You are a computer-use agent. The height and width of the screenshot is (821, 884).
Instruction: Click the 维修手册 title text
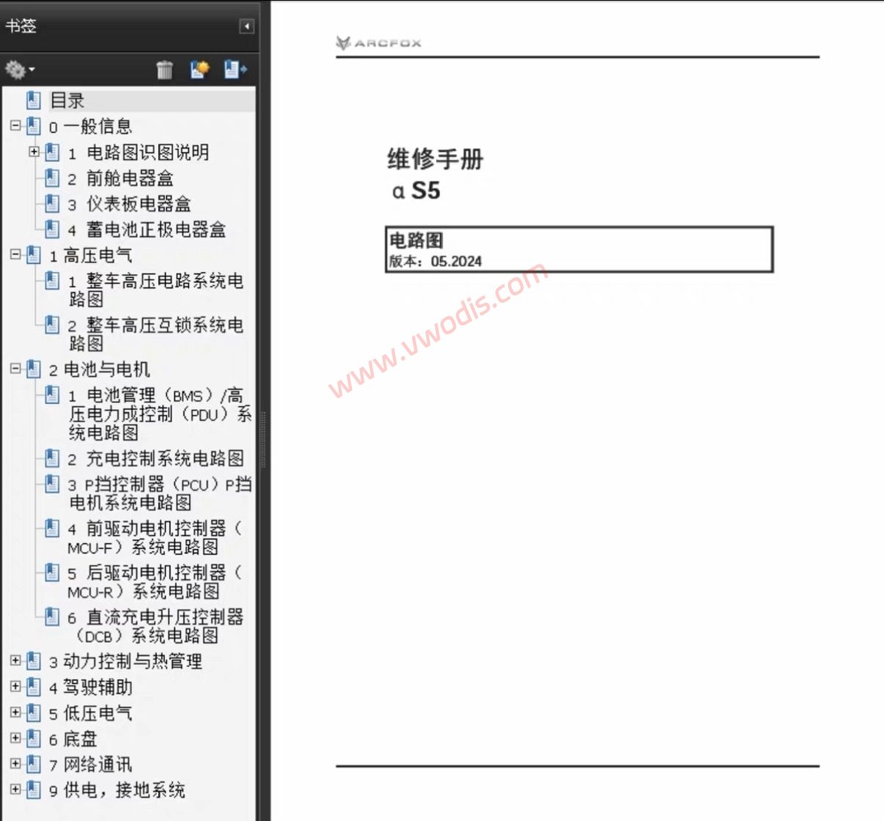coord(435,158)
